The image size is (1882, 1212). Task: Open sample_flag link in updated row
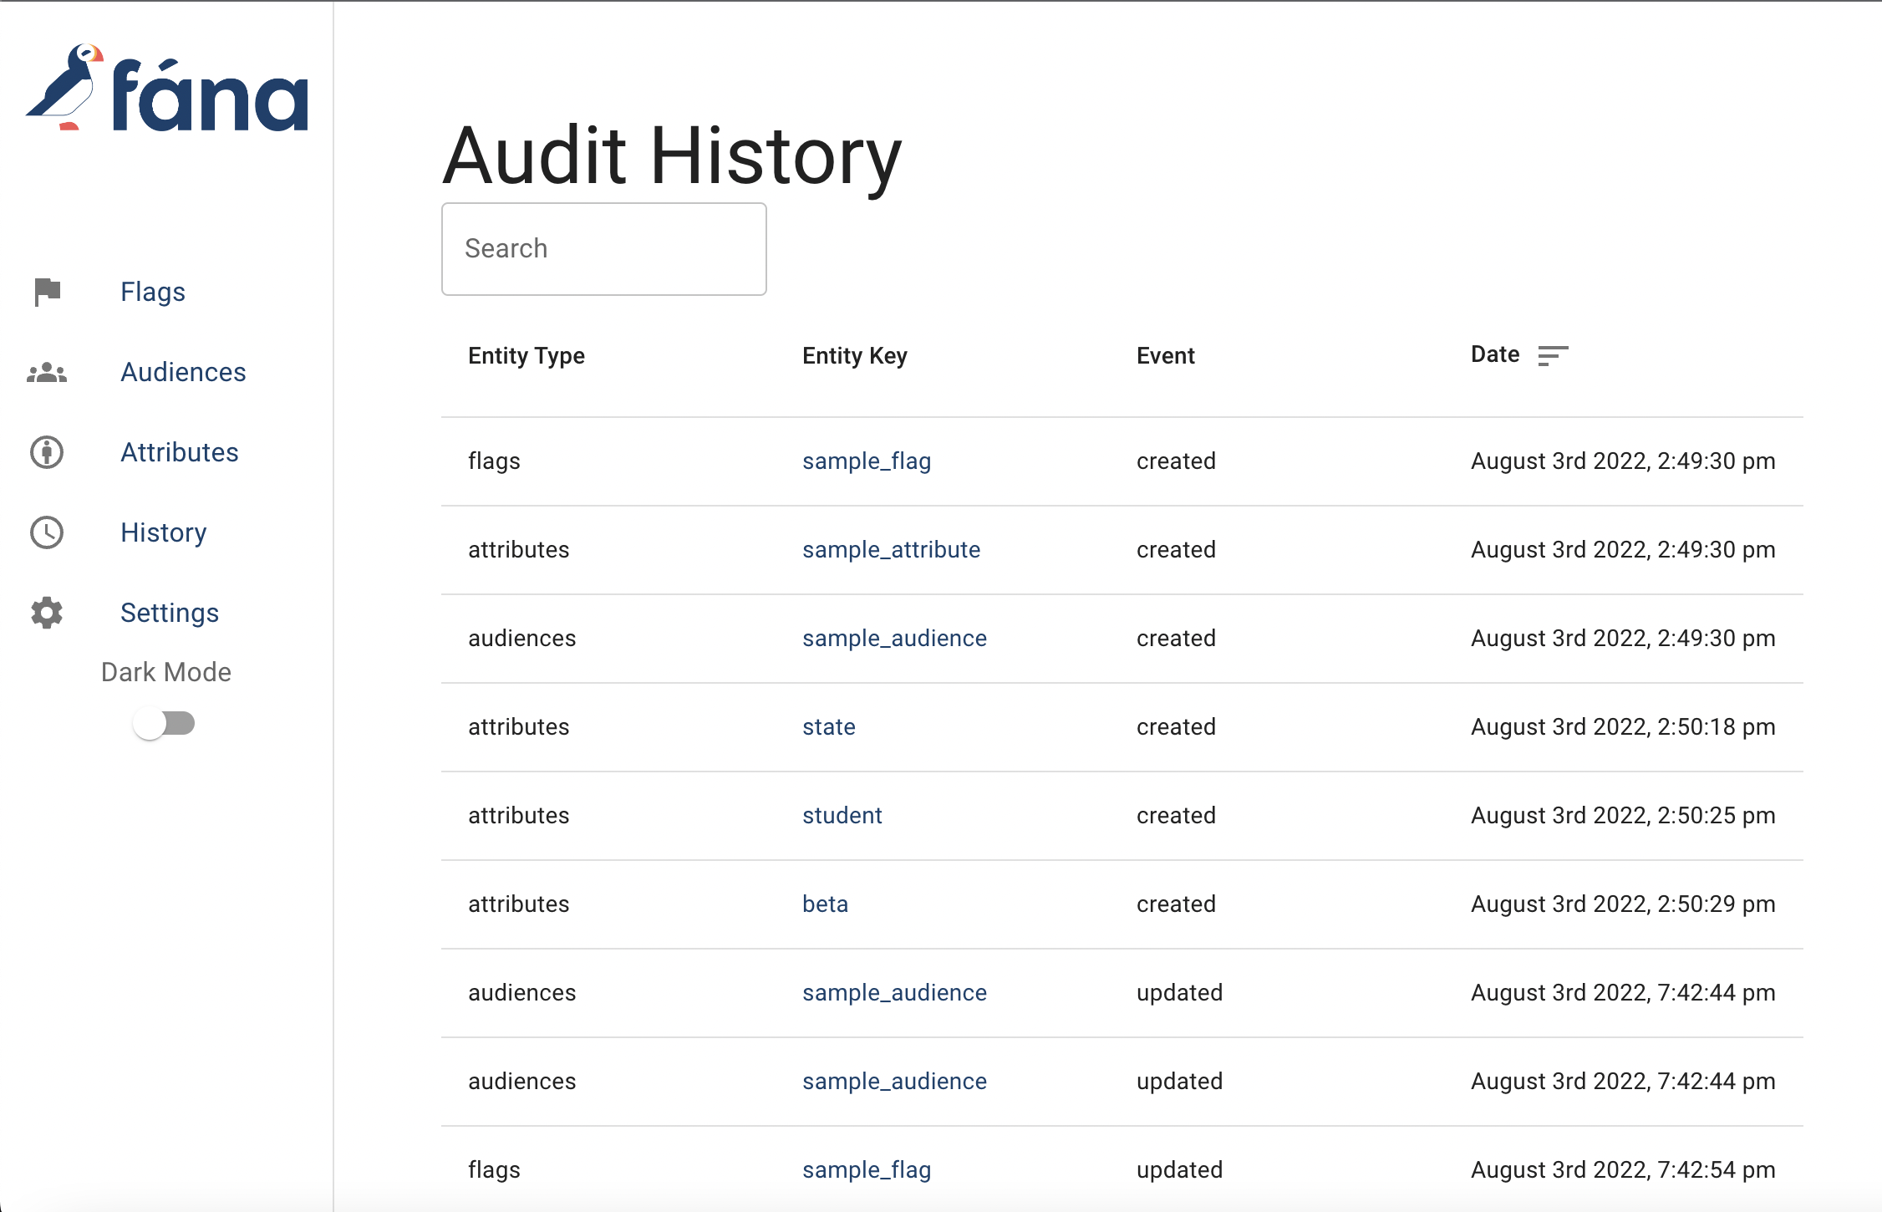(x=867, y=1170)
